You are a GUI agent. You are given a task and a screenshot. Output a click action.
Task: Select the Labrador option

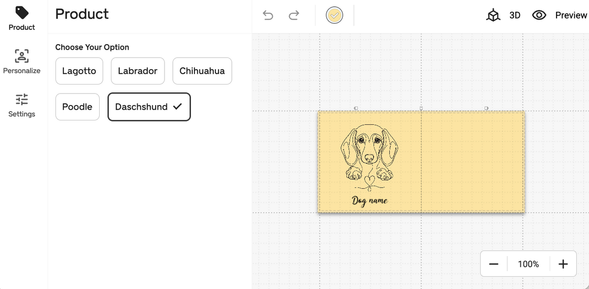tap(138, 71)
